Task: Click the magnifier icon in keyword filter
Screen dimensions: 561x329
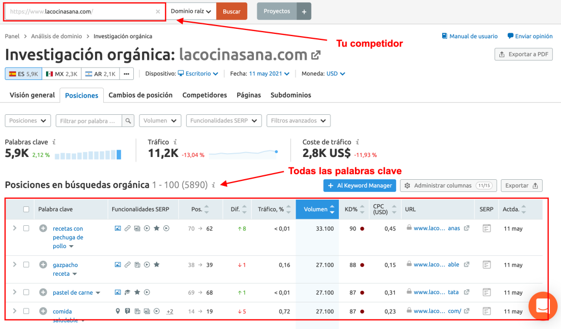Action: [x=128, y=121]
